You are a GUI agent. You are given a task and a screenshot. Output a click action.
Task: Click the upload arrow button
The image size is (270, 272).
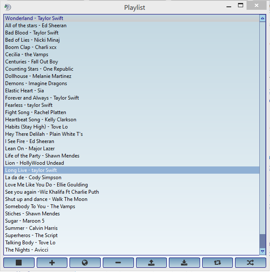(151, 263)
